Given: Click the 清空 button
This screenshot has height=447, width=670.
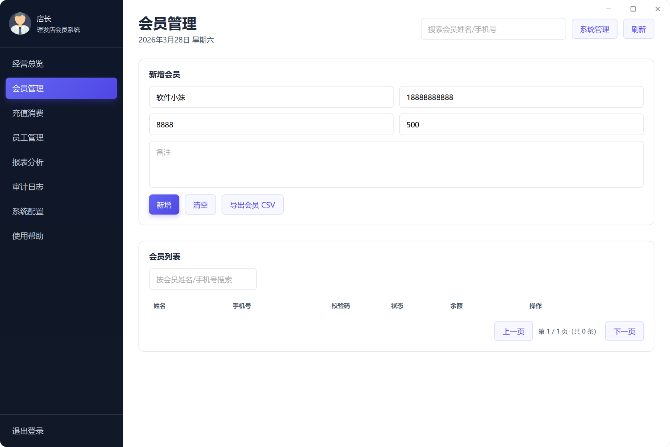Looking at the screenshot, I should click(200, 205).
